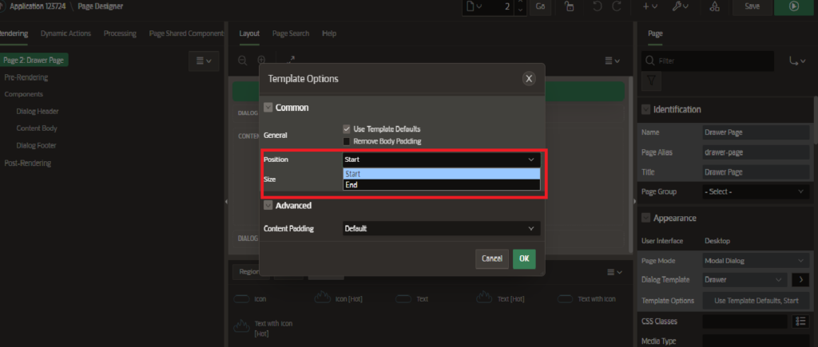Viewport: 818px width, 347px height.
Task: Enable Remove Body Padding checkbox
Action: click(347, 141)
